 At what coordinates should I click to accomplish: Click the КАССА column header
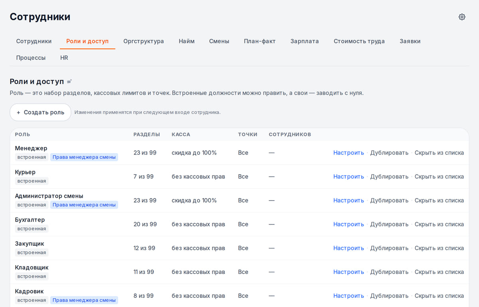(181, 134)
